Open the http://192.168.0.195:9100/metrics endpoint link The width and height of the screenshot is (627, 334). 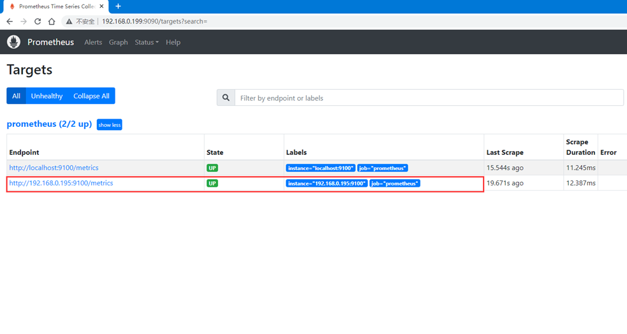pos(61,183)
